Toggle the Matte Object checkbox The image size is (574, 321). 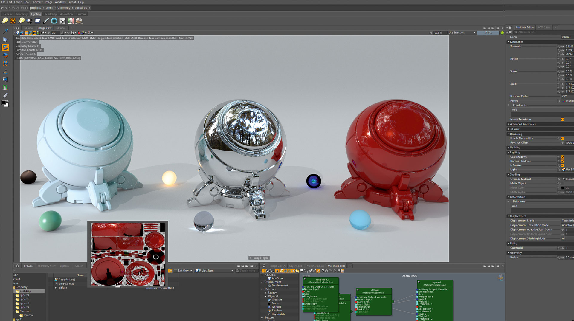click(562, 184)
